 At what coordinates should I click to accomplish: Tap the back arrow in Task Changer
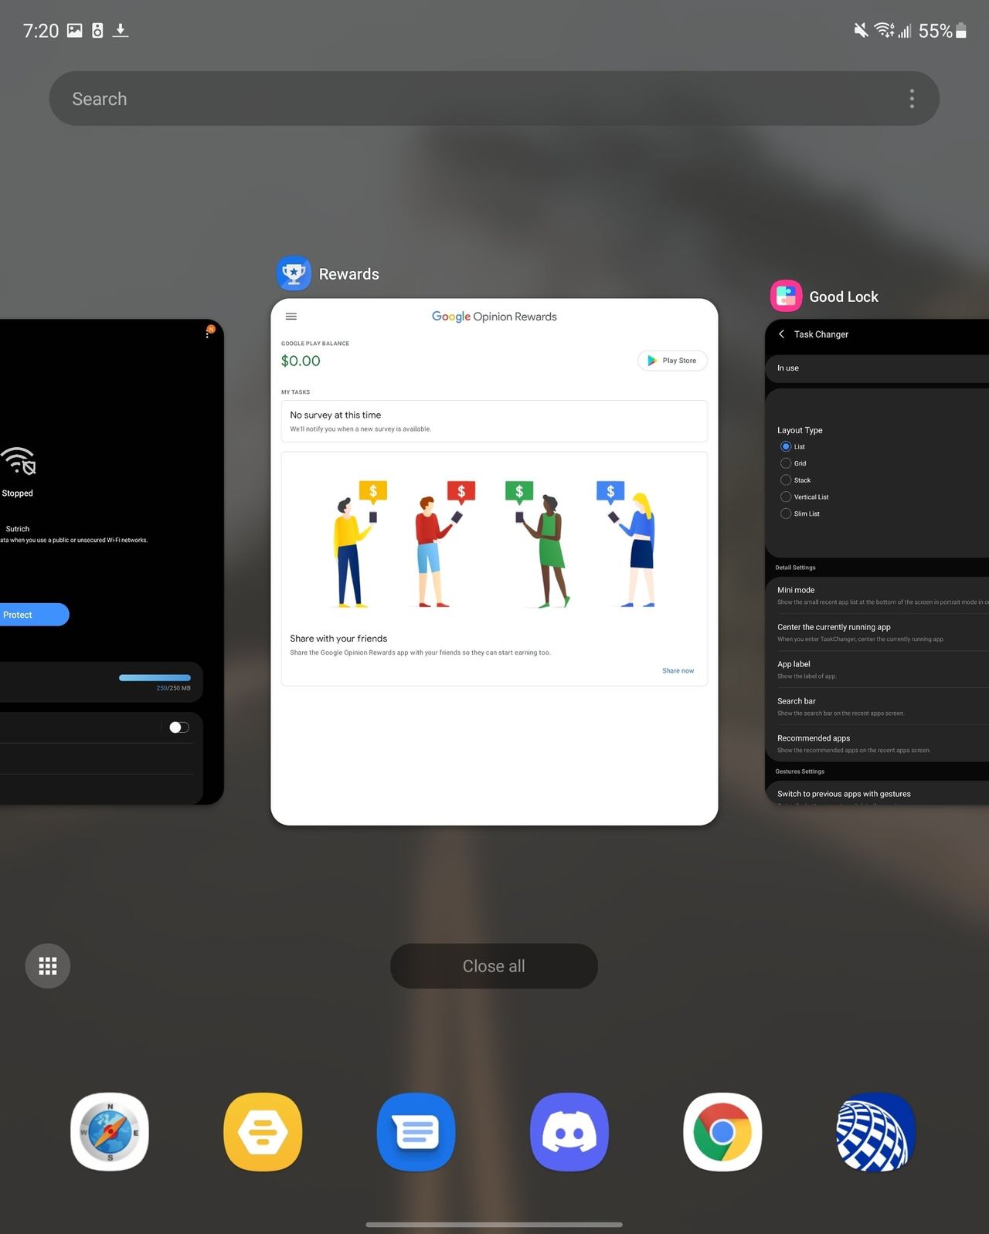781,334
